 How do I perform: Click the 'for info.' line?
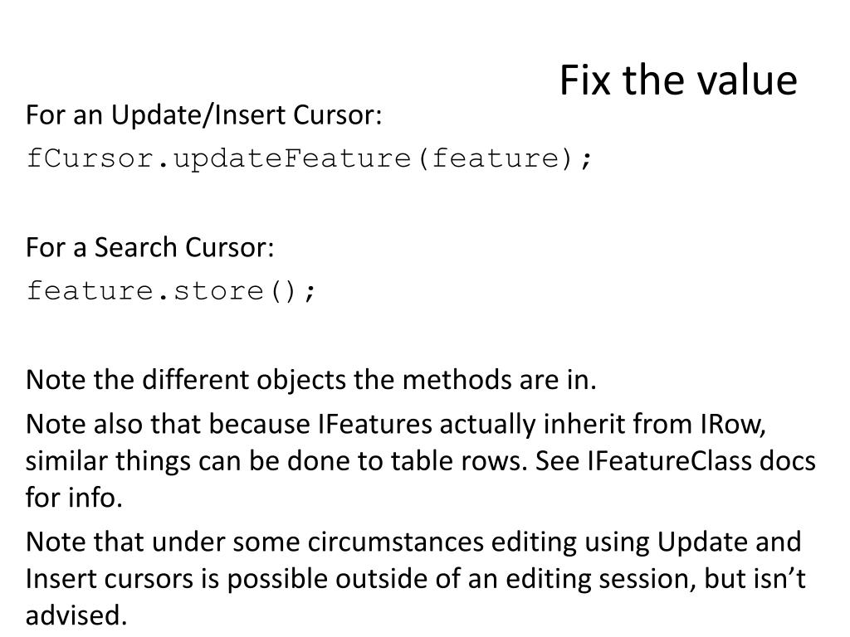74,498
